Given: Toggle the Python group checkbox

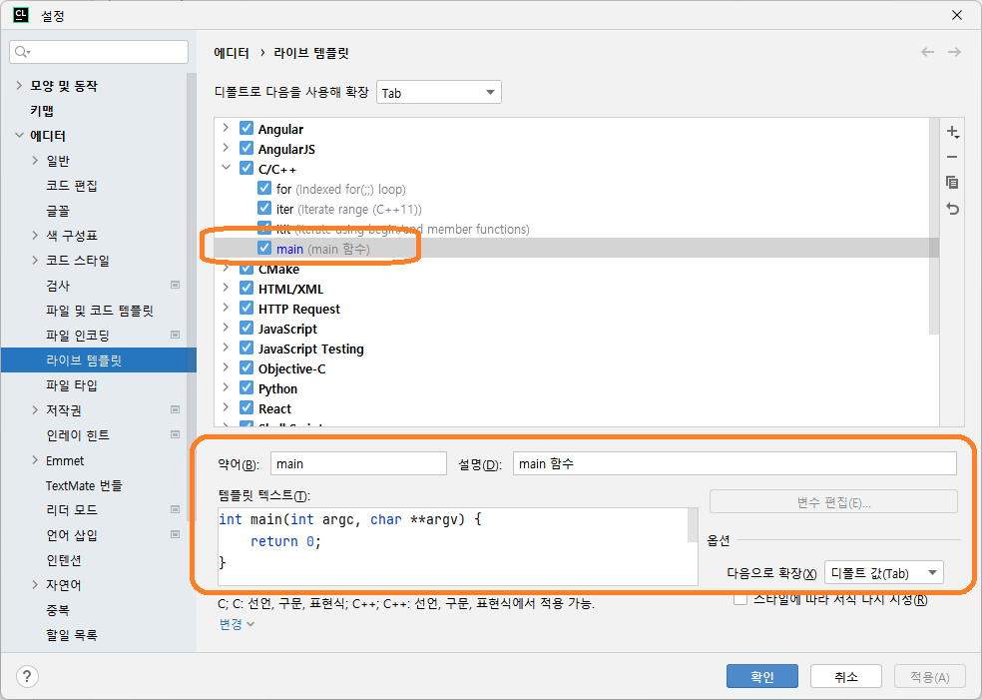Looking at the screenshot, I should click(x=246, y=388).
